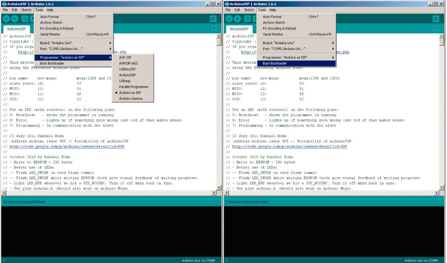Open the Help menu in left window
Screen dimensions: 447x263
[50, 10]
